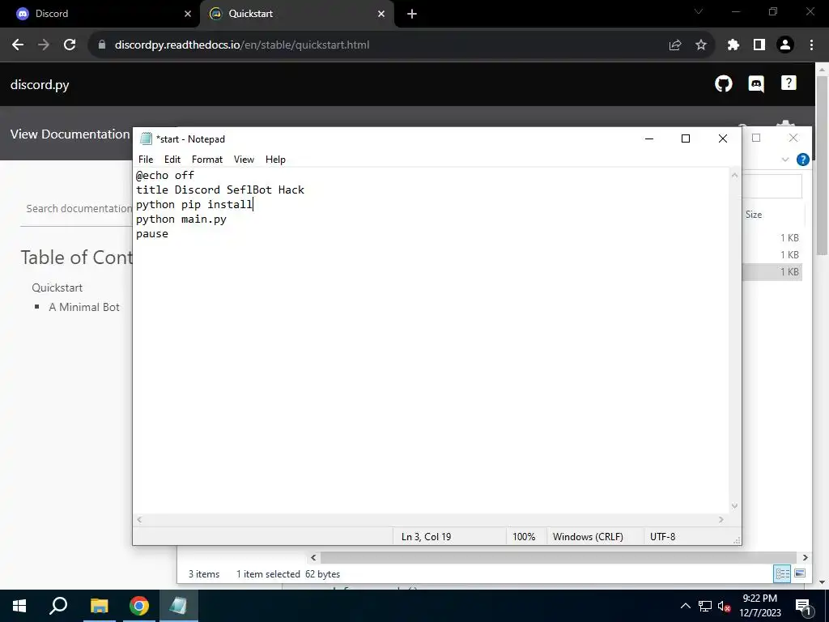829x622 pixels.
Task: Open Notepad's Help menu
Action: tap(275, 160)
